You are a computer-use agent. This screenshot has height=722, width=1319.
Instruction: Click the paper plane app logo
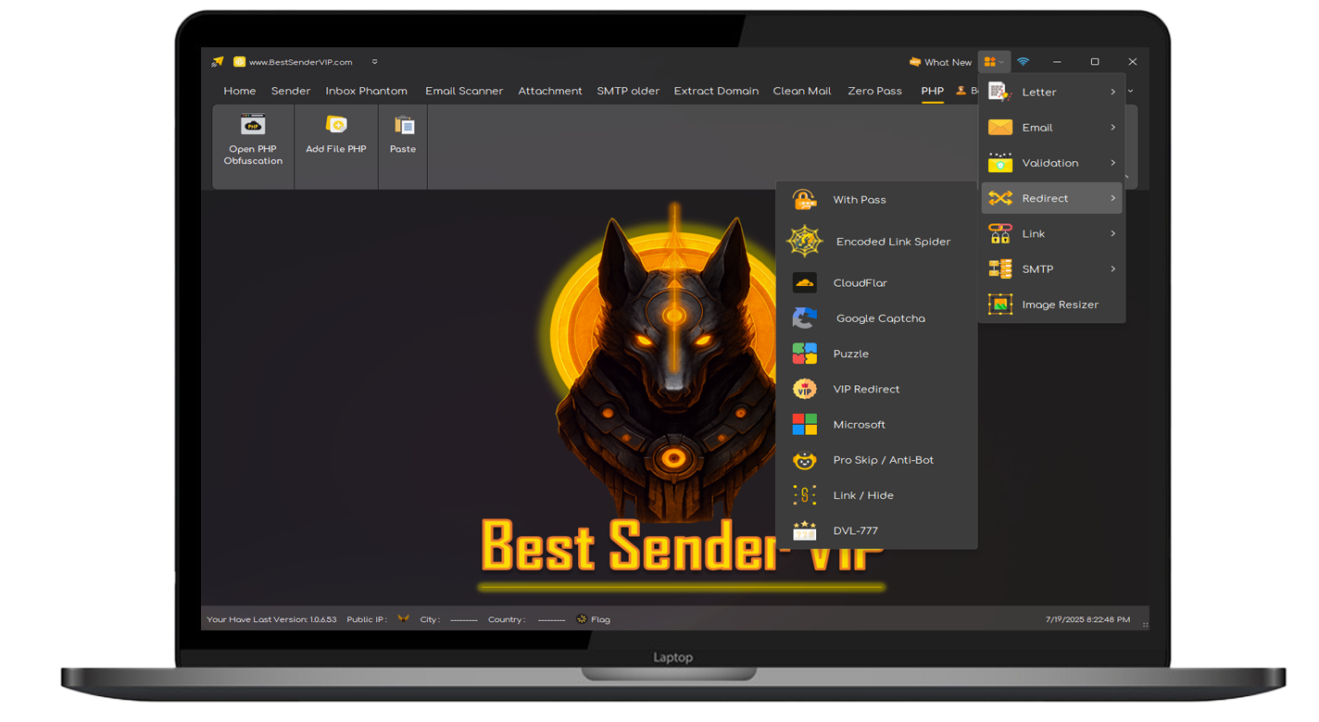pyautogui.click(x=218, y=62)
